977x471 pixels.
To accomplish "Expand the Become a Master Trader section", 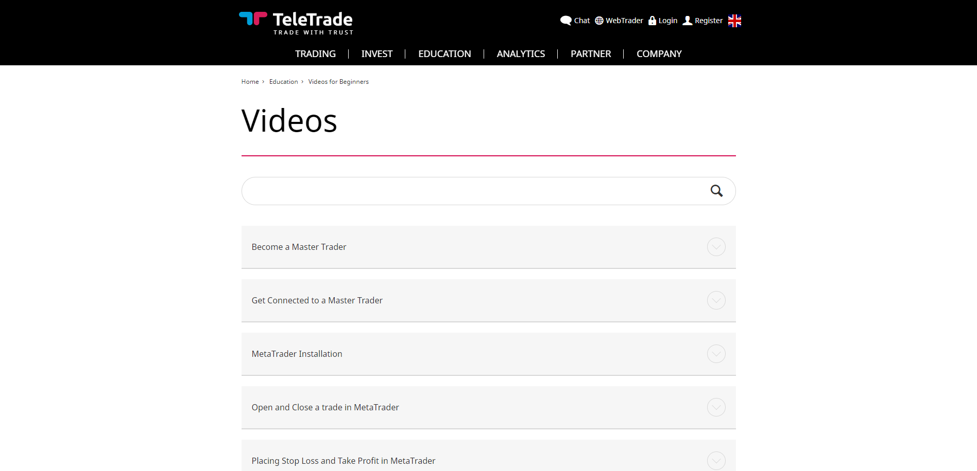I will [716, 247].
